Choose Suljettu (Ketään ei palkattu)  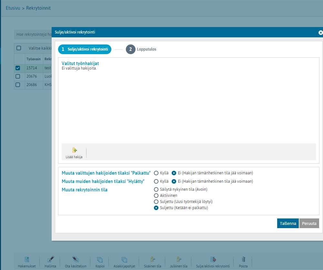click(156, 208)
